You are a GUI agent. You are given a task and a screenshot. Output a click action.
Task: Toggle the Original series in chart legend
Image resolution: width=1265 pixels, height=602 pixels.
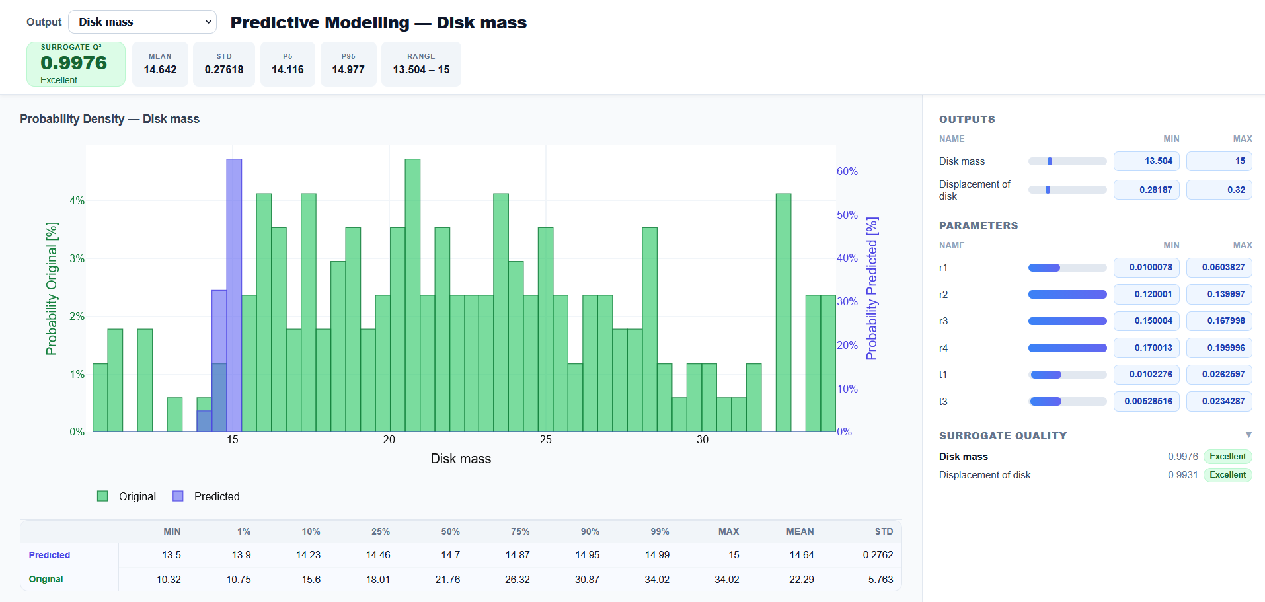click(127, 496)
